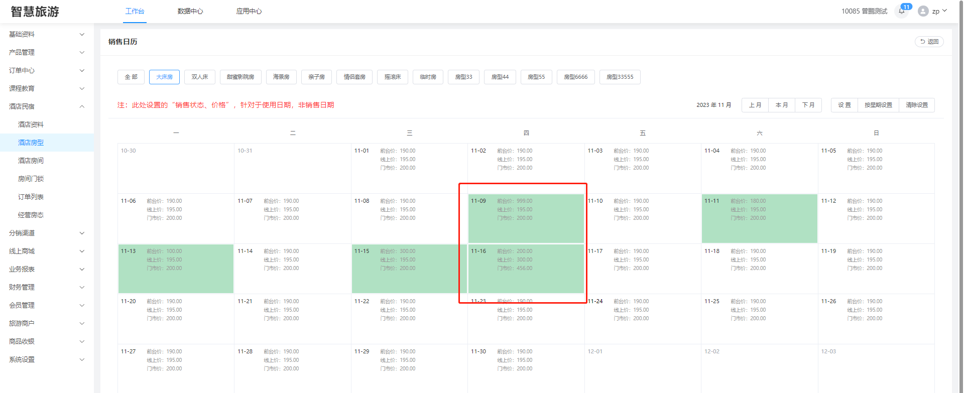Select the 海景房 room type filter

pyautogui.click(x=281, y=77)
